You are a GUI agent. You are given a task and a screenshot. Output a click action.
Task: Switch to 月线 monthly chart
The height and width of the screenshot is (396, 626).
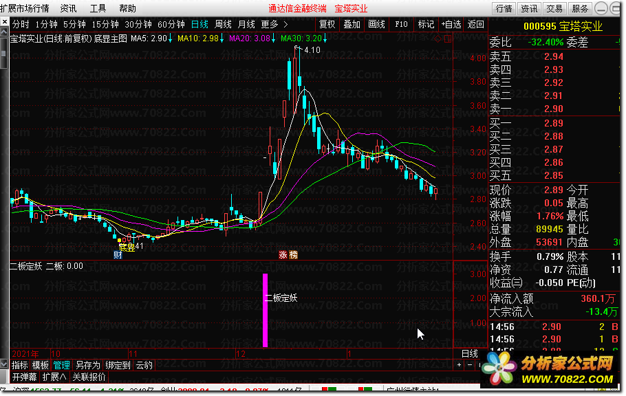[246, 24]
